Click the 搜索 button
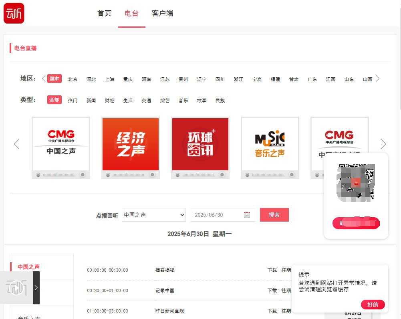 274,215
